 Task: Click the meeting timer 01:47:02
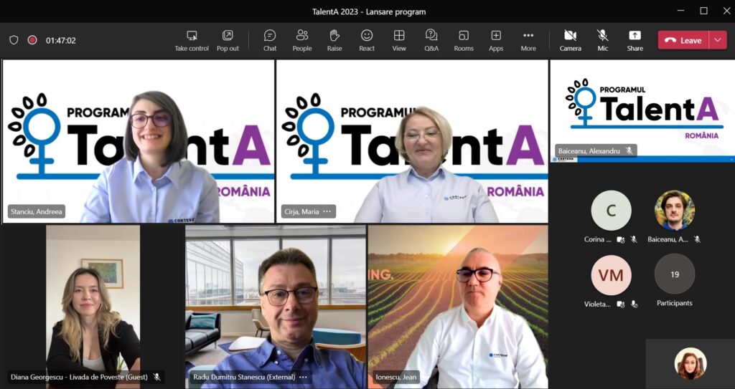click(x=61, y=41)
